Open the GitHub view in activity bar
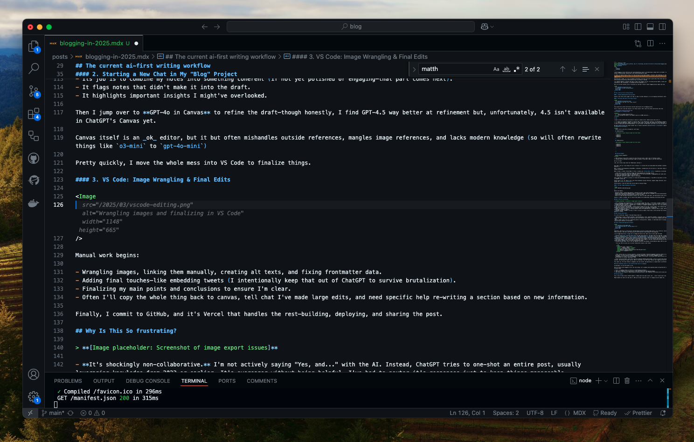This screenshot has width=694, height=442. pos(34,158)
